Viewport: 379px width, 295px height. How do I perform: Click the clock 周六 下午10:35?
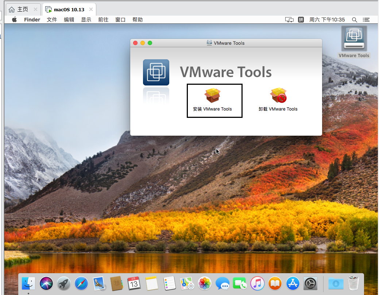click(x=327, y=20)
